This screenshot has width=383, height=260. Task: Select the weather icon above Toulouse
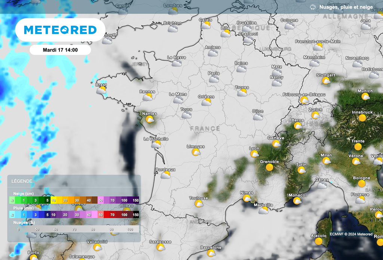198,204
